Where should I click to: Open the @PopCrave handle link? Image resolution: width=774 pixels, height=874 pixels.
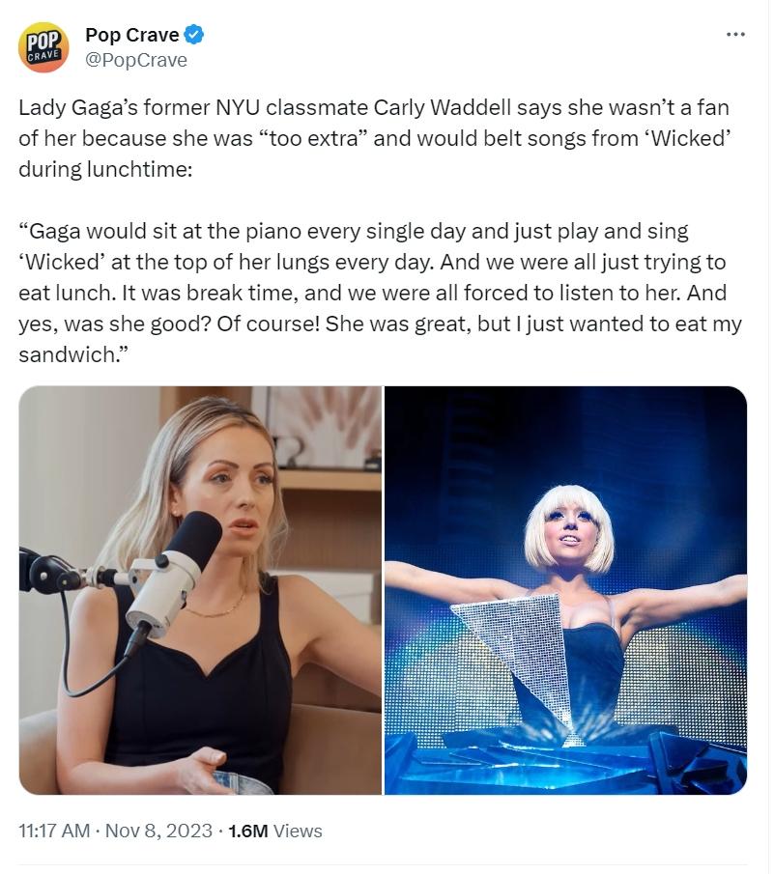point(136,60)
